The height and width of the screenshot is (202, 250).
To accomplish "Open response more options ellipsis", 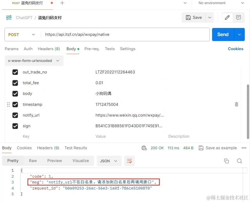I will [x=244, y=148].
